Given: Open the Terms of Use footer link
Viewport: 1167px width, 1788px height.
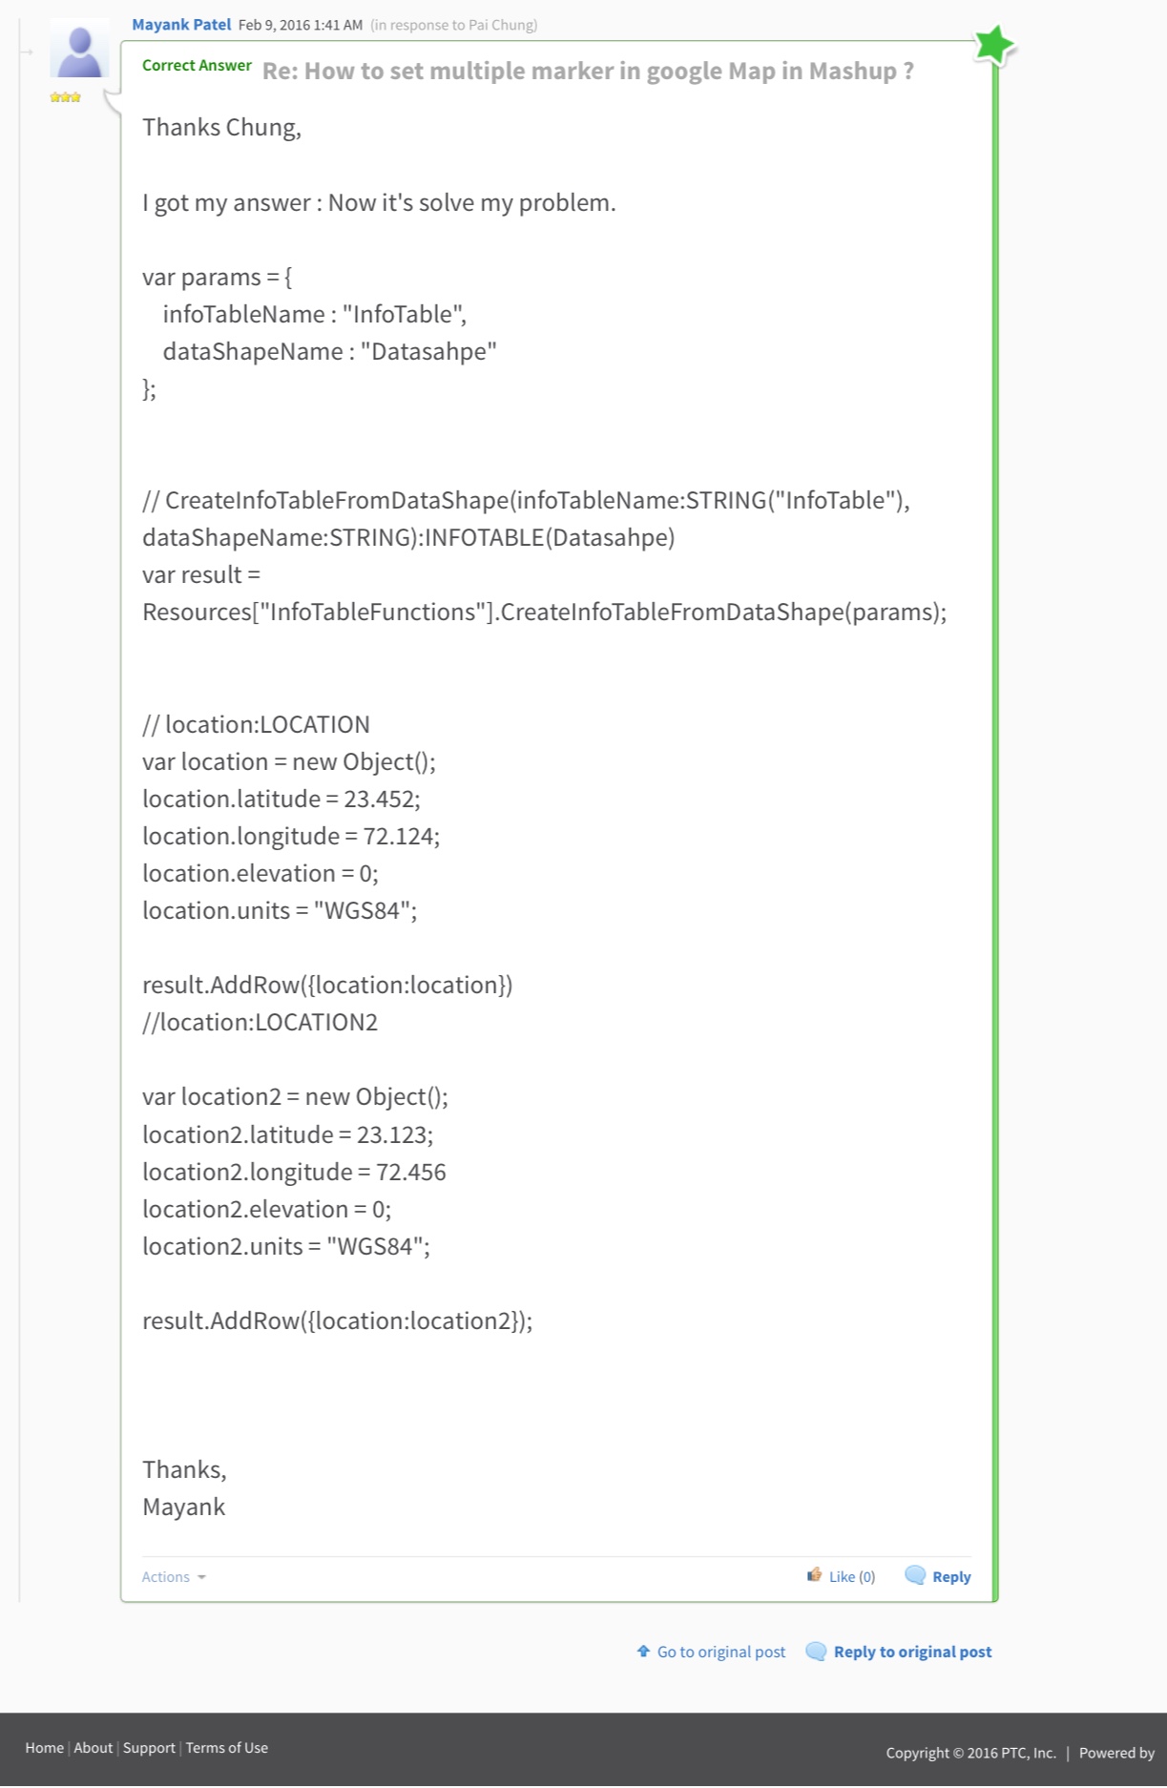Looking at the screenshot, I should coord(226,1747).
